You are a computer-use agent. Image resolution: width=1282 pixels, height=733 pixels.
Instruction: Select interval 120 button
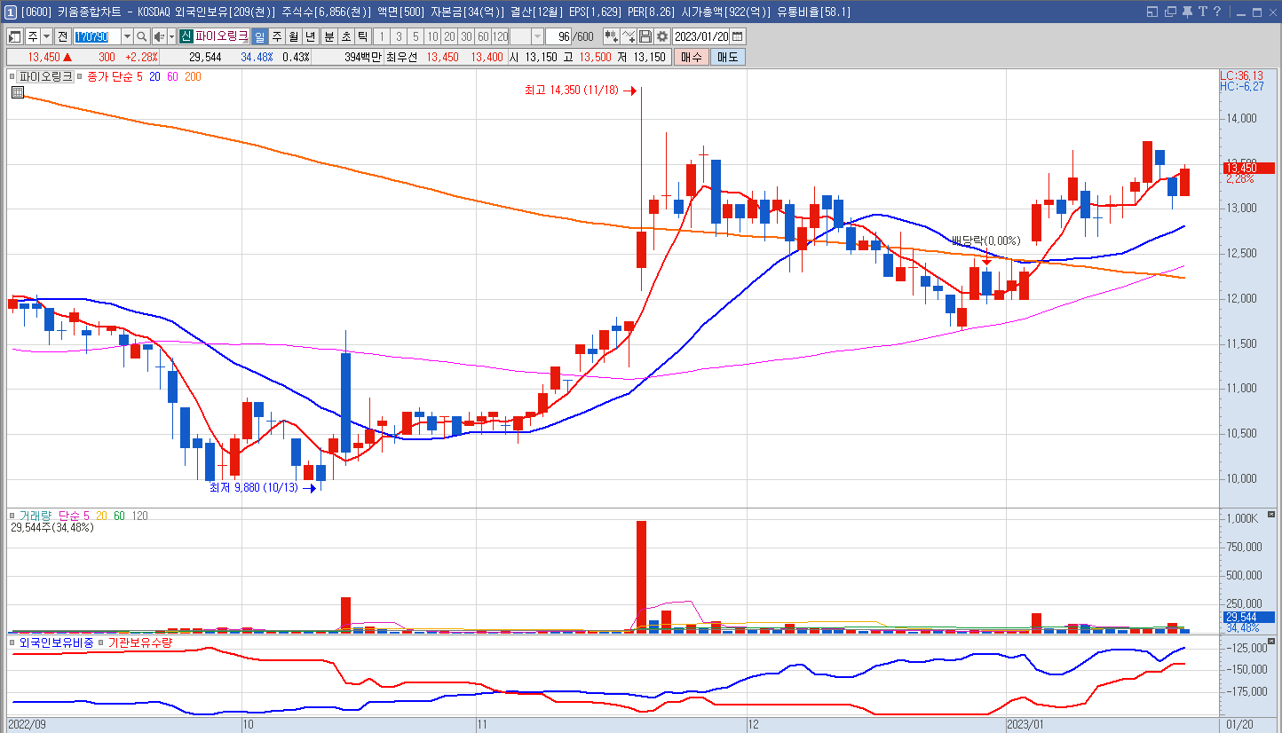500,36
